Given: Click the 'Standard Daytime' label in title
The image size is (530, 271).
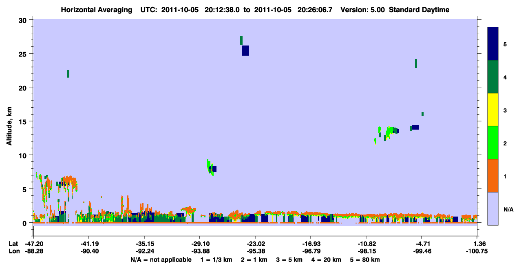Looking at the screenshot, I should (419, 10).
